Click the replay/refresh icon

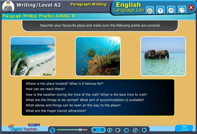point(135,130)
